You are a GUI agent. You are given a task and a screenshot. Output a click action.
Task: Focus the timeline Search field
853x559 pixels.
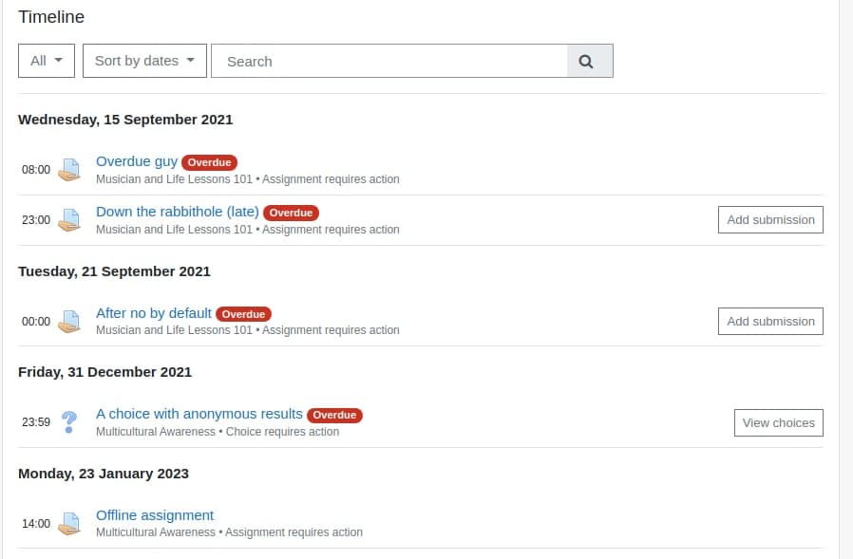pyautogui.click(x=389, y=61)
